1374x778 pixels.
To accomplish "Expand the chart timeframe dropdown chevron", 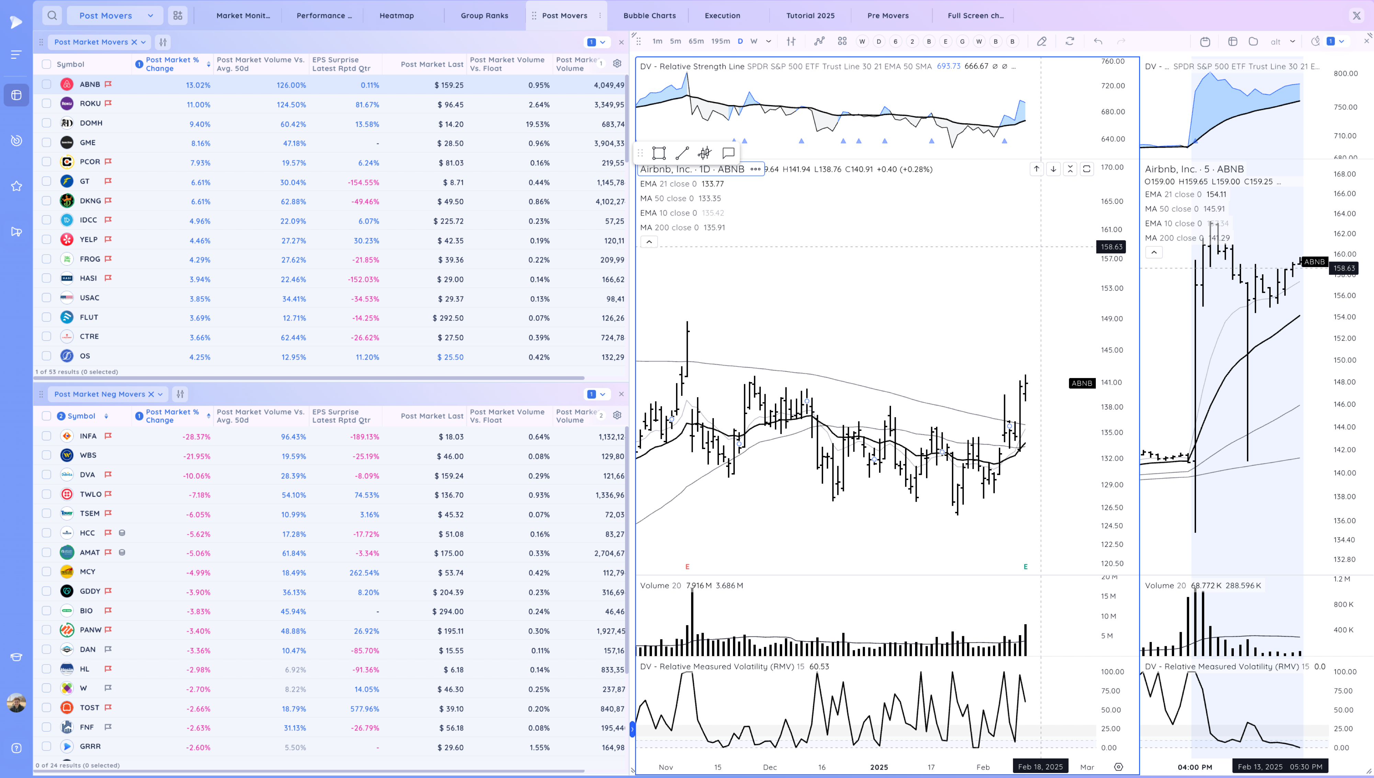I will pyautogui.click(x=768, y=41).
